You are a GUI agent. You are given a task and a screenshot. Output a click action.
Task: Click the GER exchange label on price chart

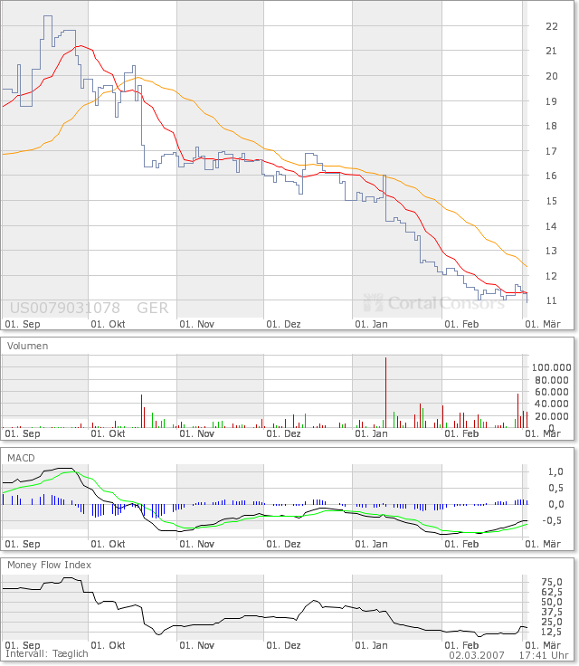[x=153, y=308]
